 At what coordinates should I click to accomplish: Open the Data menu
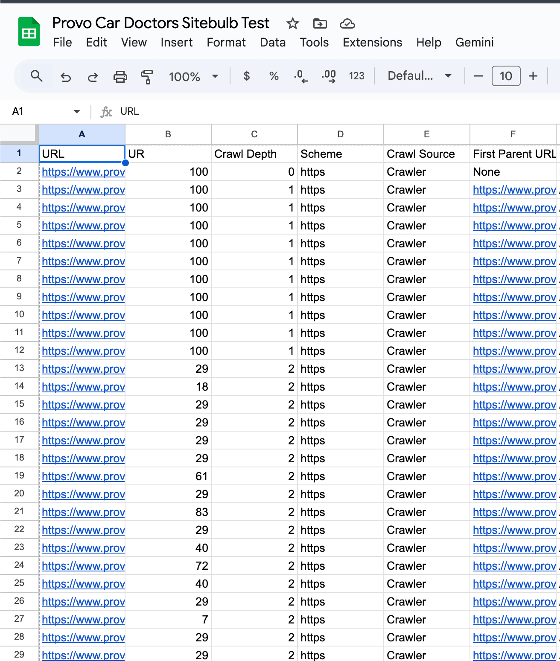coord(272,43)
